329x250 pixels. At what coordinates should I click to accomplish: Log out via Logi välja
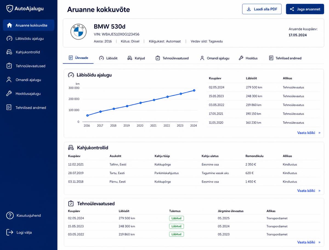19,232
